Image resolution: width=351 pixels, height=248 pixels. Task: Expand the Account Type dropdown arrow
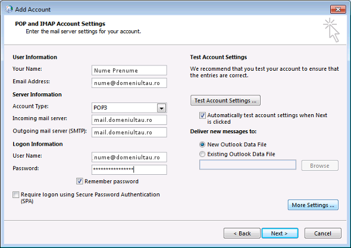161,108
